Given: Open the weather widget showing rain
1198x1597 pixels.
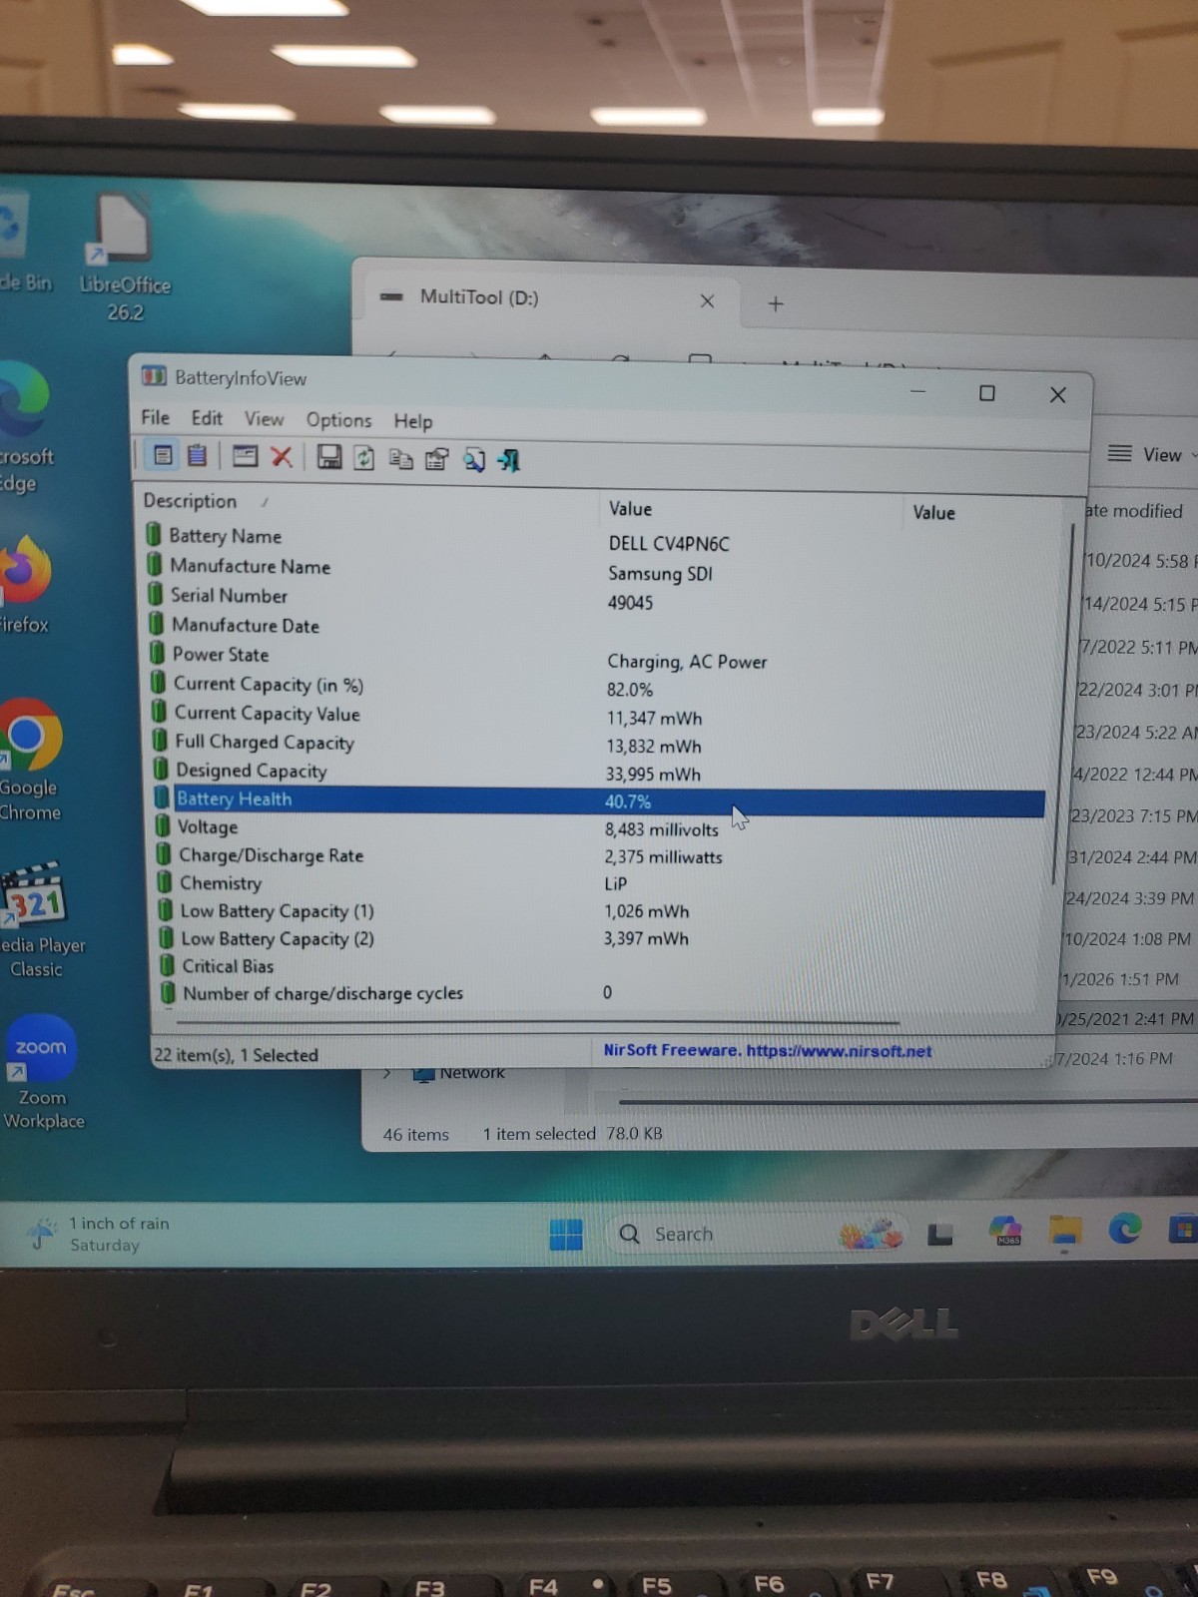Looking at the screenshot, I should click(98, 1235).
